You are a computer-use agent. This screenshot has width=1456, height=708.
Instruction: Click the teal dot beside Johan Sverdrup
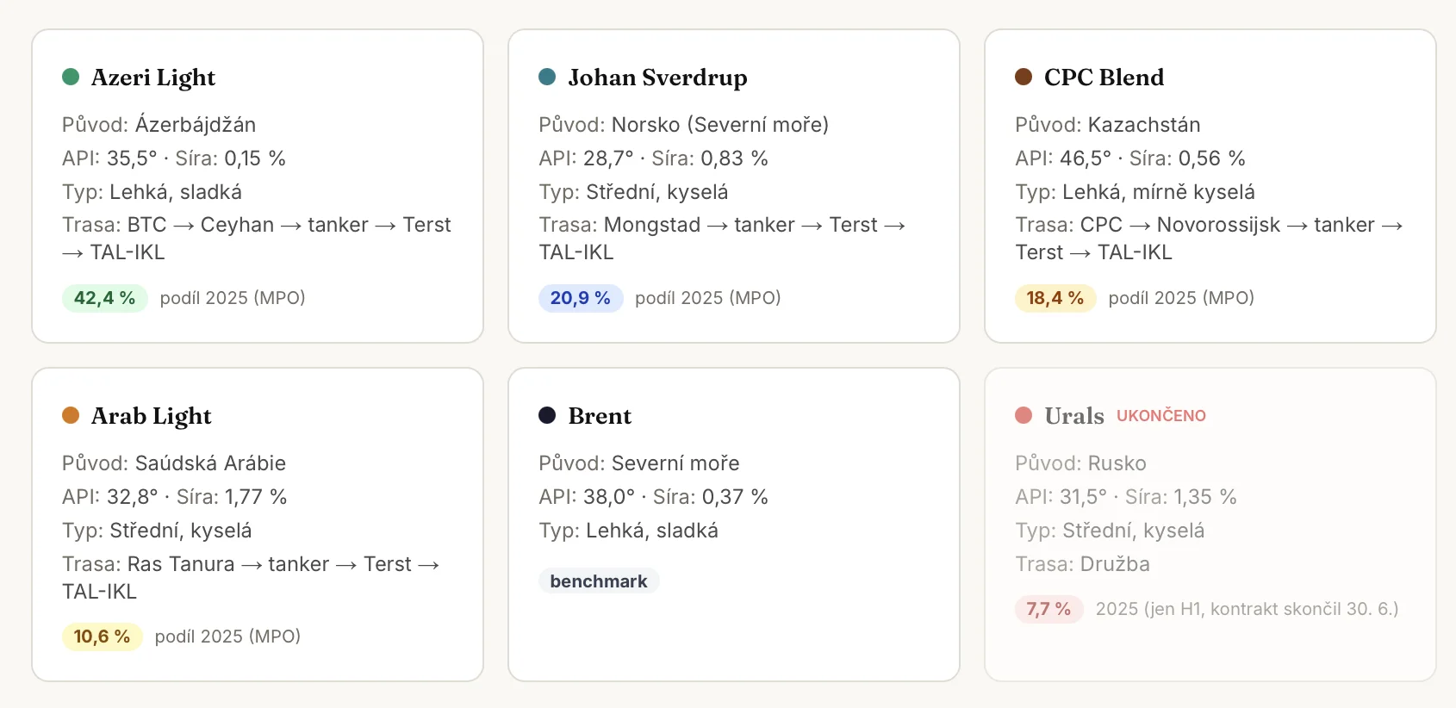547,77
